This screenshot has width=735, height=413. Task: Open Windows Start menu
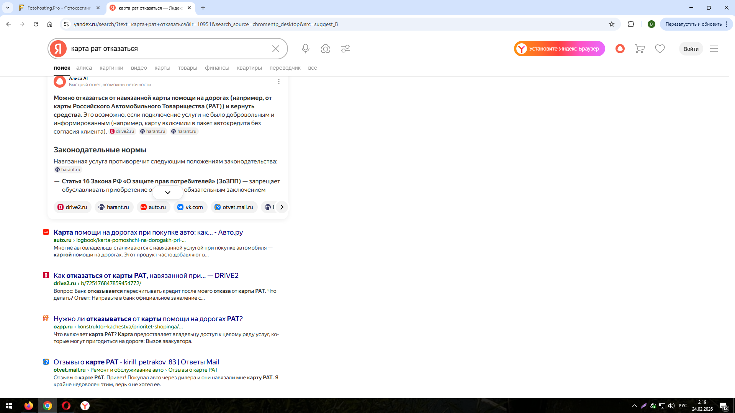tap(9, 406)
